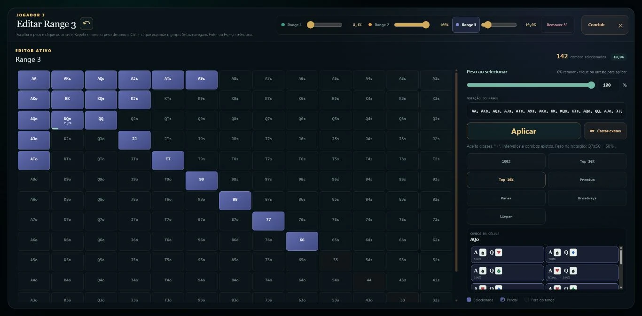The image size is (642, 316).
Task: Click the blocked A♥ Q♠ combo card
Action: pyautogui.click(x=582, y=273)
